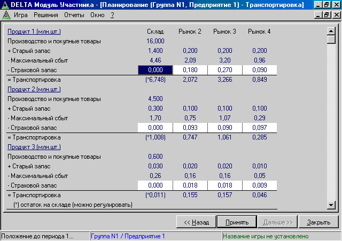Click Продукт 2 Рынок 4 transport 0,285
The height and width of the screenshot is (241, 342).
click(x=260, y=137)
